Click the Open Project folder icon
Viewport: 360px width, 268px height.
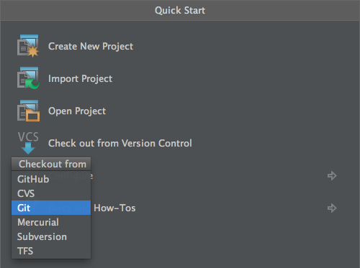click(28, 111)
